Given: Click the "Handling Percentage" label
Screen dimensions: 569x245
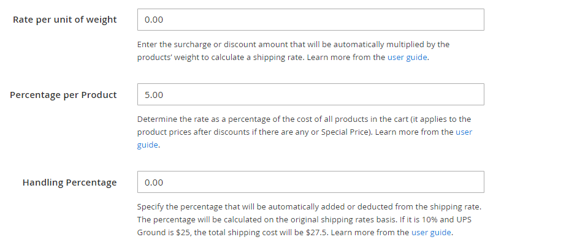Looking at the screenshot, I should click(x=69, y=183).
